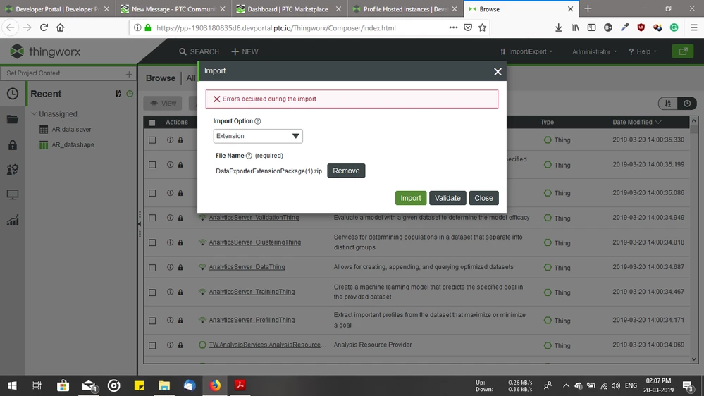This screenshot has height=396, width=704.
Task: Open Adobe Acrobat in Windows taskbar
Action: pos(240,385)
